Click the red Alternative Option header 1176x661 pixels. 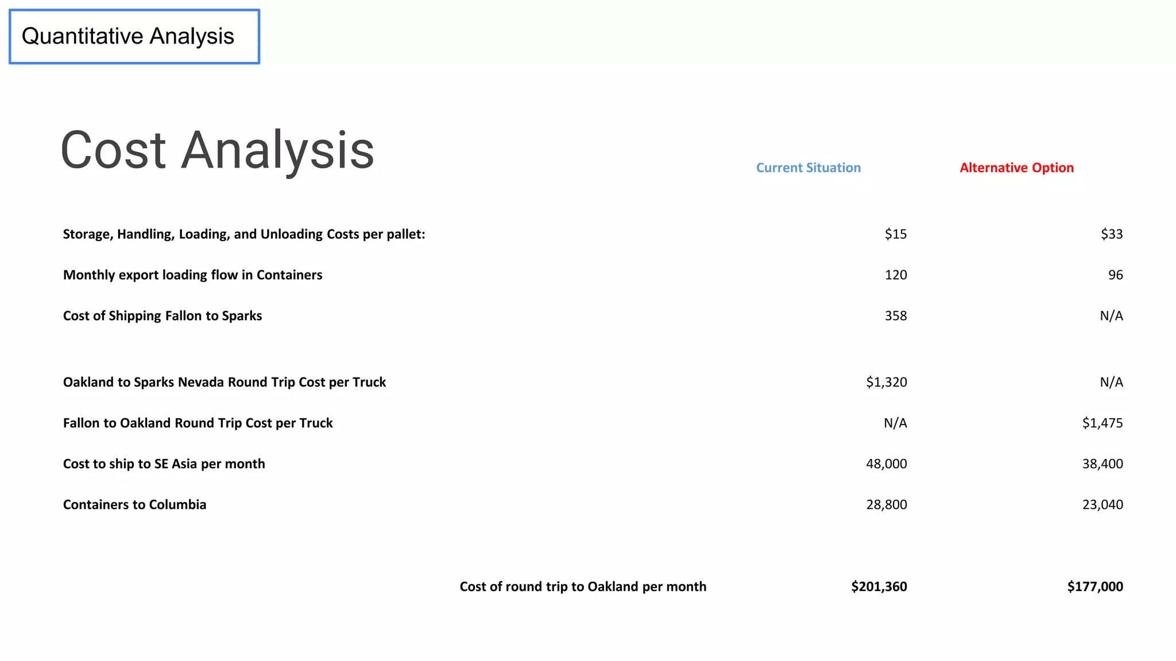coord(1016,168)
